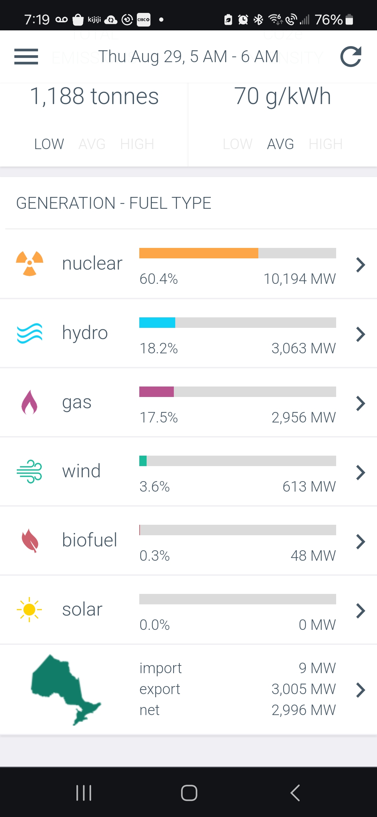Expand hydro generation details chevron
The width and height of the screenshot is (377, 817).
(x=360, y=334)
